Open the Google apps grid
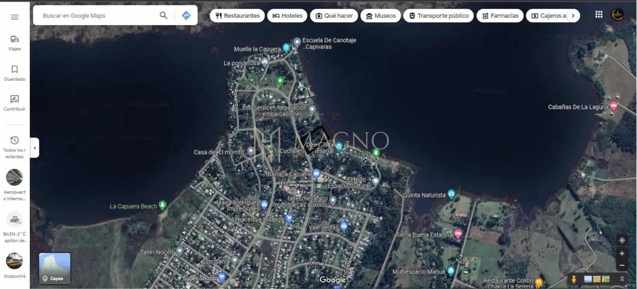 pos(599,15)
